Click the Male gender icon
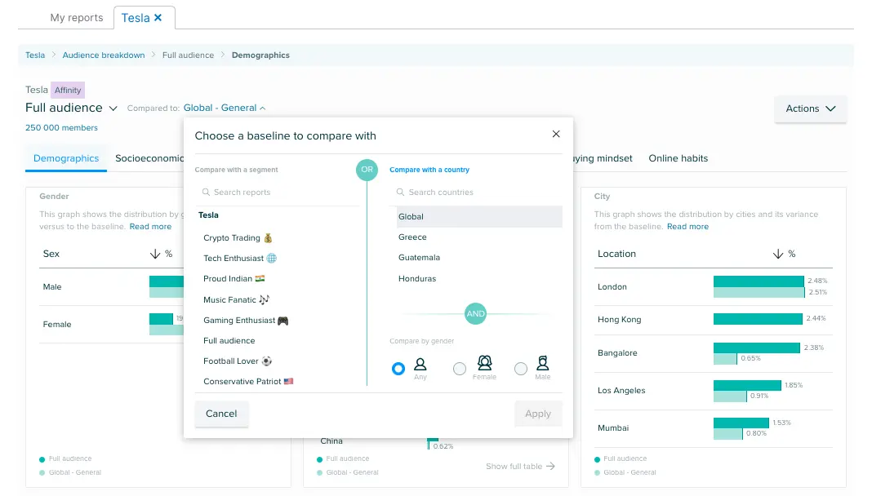 click(542, 364)
